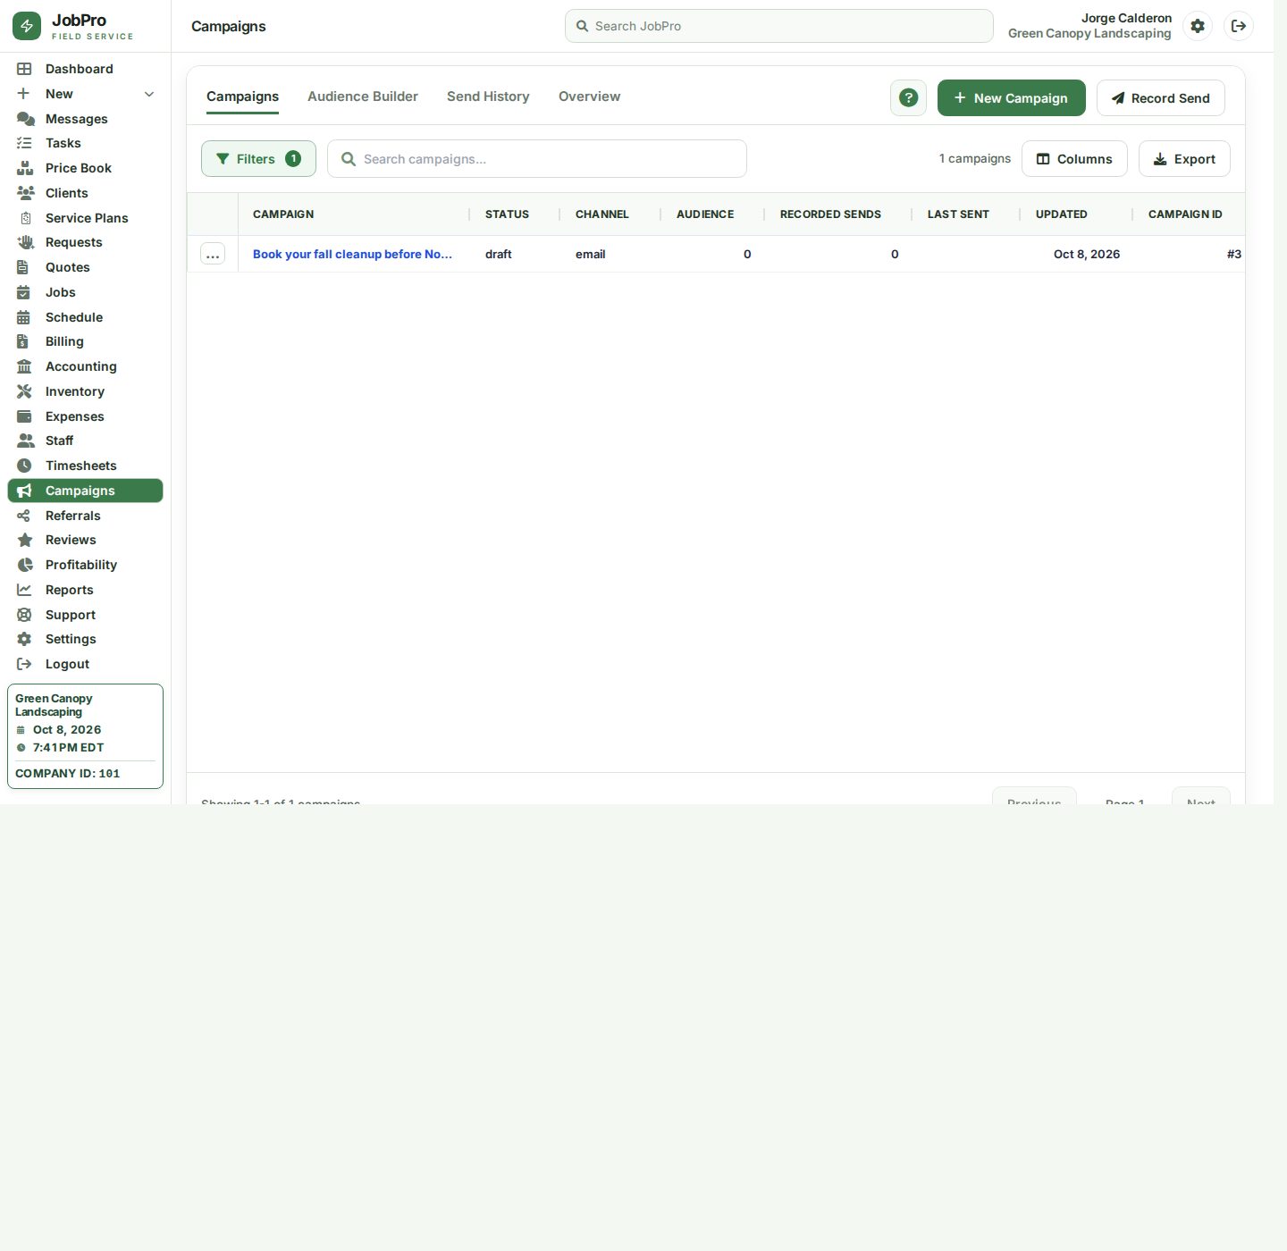Sort by the Recorded Sends column header
The width and height of the screenshot is (1287, 1251).
(x=830, y=214)
